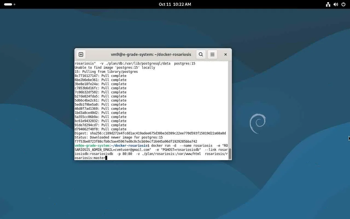Click the 'bc61e9432032: Pull complete' line
Screen dimensions: 350x219
coord(100,121)
